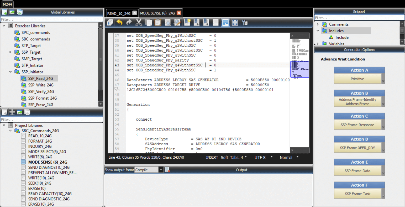Select INQUIRY_24G in Project Libraries
The image size is (405, 207).
40,146
